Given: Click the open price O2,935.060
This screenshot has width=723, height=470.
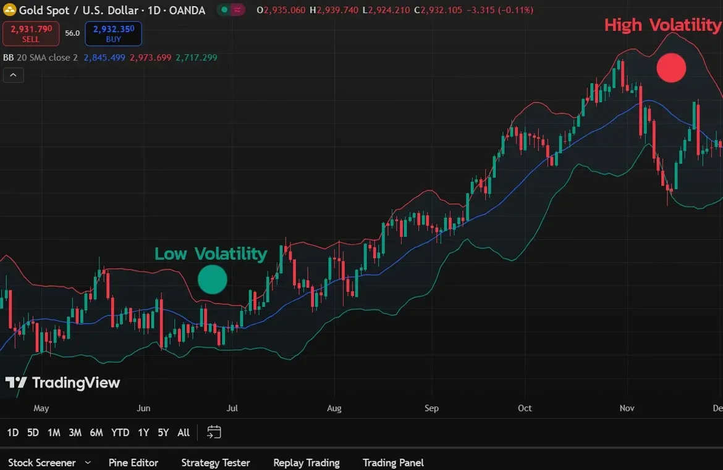Looking at the screenshot, I should [281, 10].
